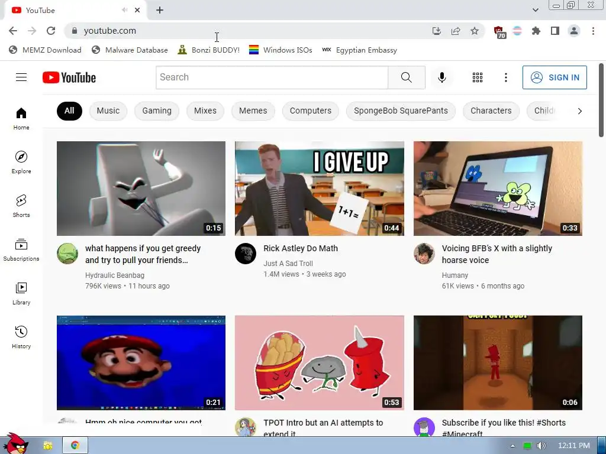The image size is (606, 454).
Task: Click the SIGN IN button
Action: coord(555,77)
